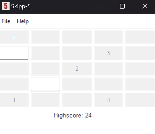This screenshot has width=155, height=134.
Task: Click the "Skipp-5" window title text
Action: [21, 6]
